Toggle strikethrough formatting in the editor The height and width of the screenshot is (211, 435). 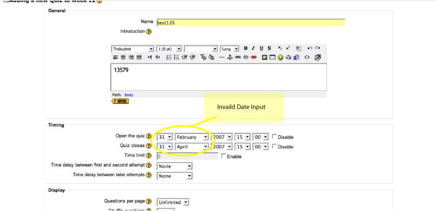click(269, 48)
